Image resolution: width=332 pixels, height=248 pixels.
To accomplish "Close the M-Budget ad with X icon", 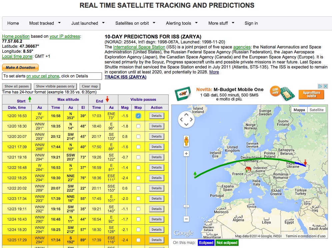I will (326, 86).
